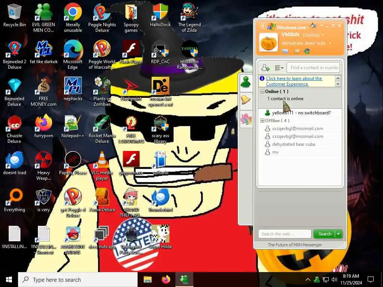The image size is (383, 287).
Task: Select EVIL GREEN MEN desktop icon
Action: click(x=43, y=18)
